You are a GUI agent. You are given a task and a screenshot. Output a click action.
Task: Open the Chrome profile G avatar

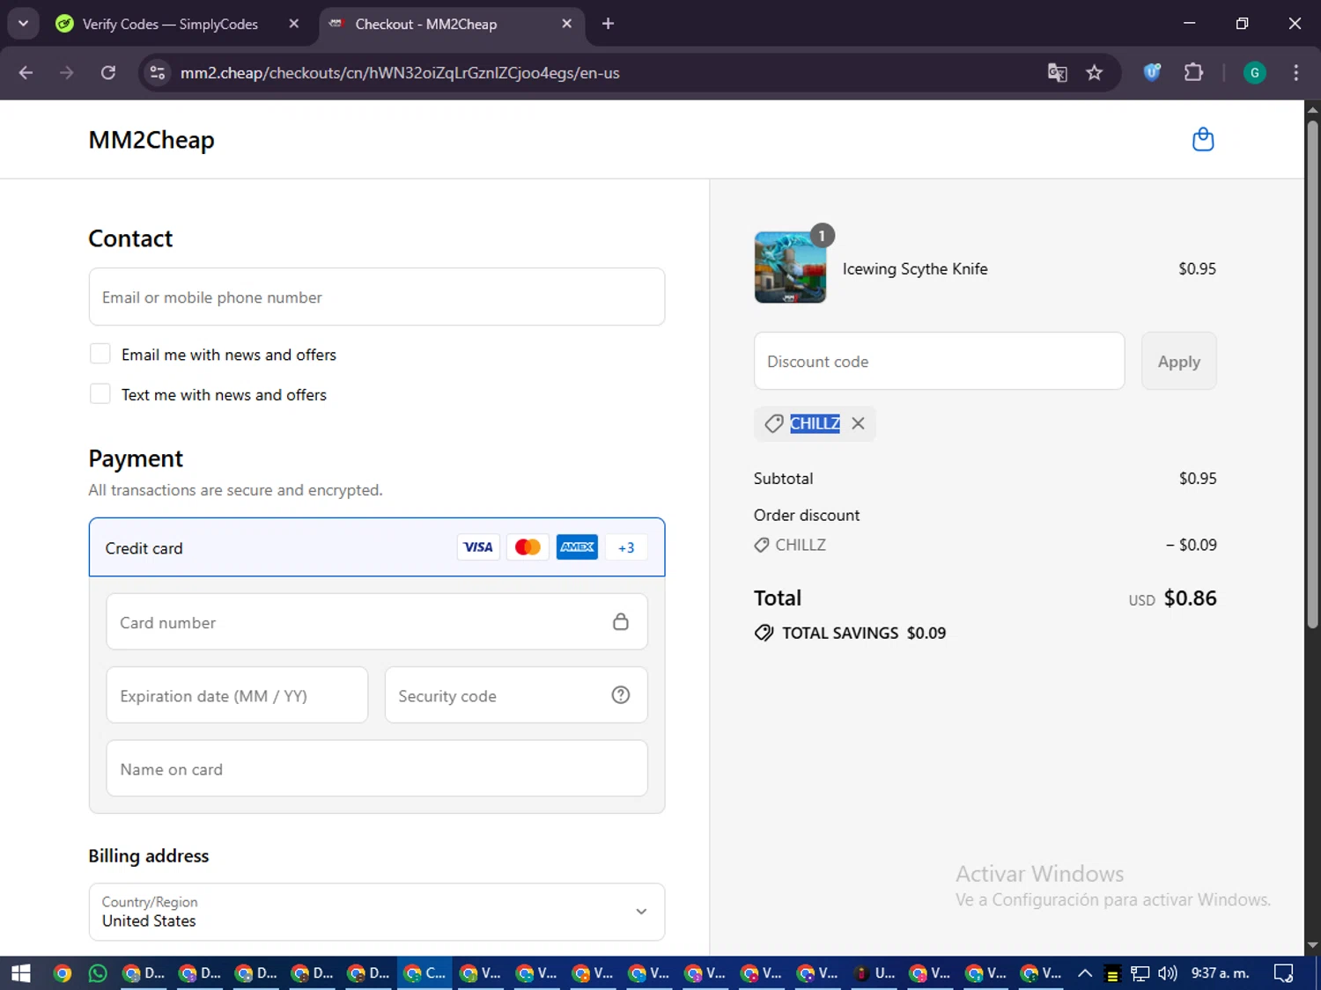[1254, 73]
